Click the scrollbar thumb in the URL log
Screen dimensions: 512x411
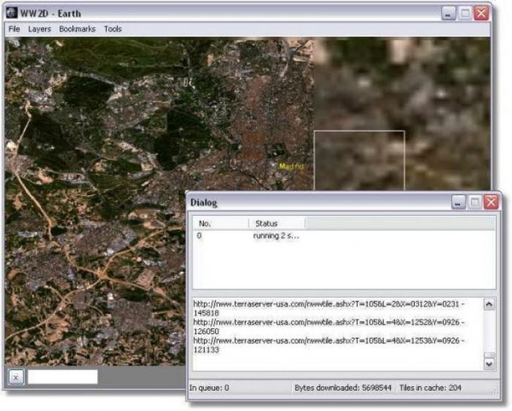coord(489,355)
